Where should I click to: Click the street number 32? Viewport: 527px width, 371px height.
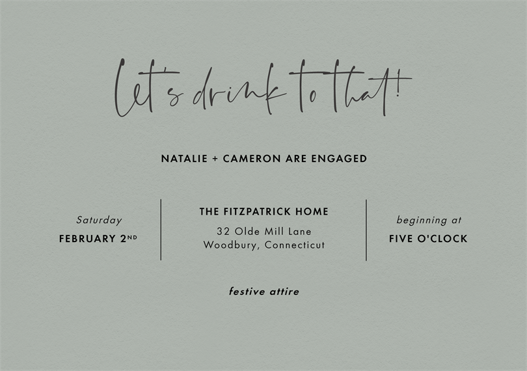click(223, 231)
